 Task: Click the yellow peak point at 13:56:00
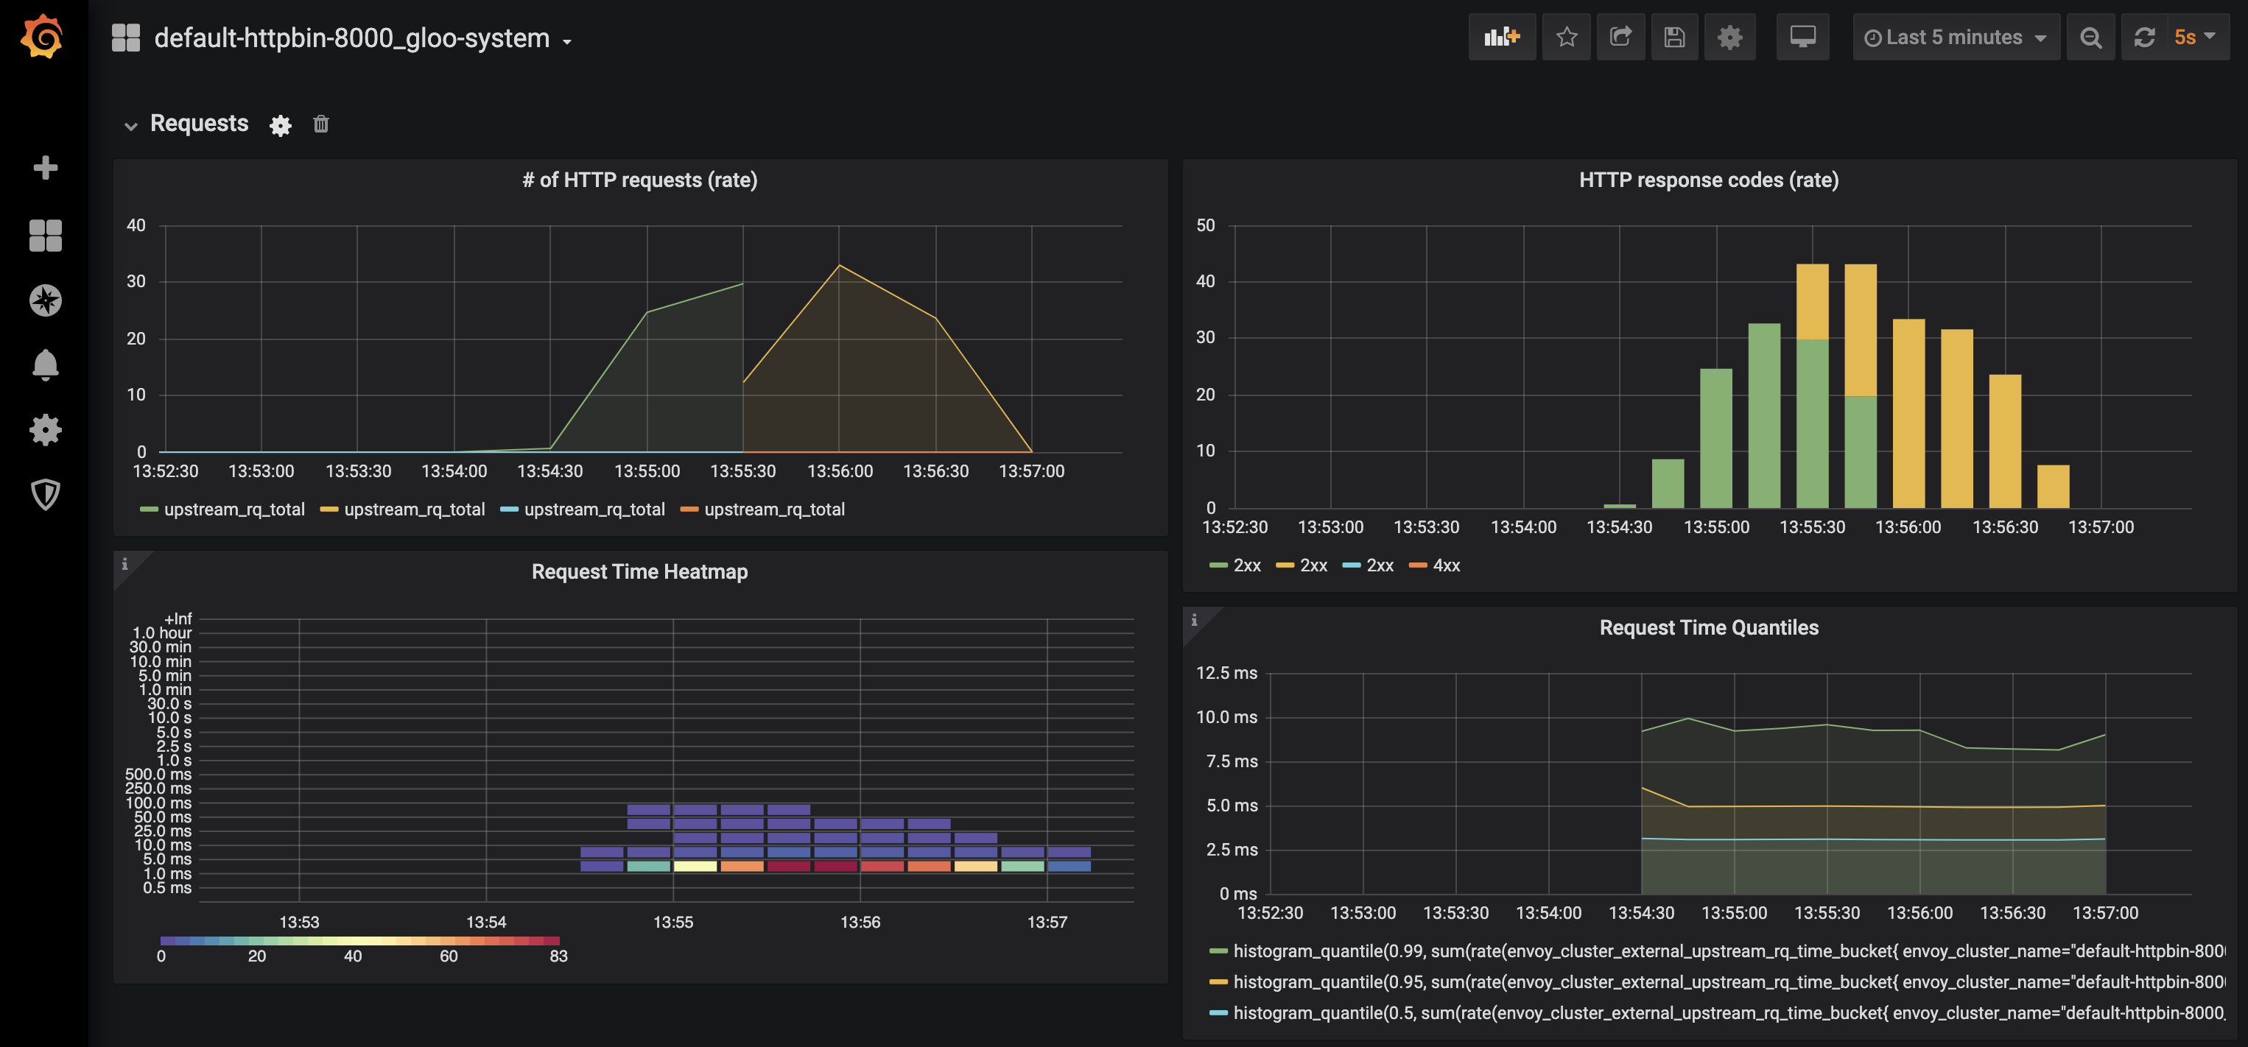[x=840, y=264]
